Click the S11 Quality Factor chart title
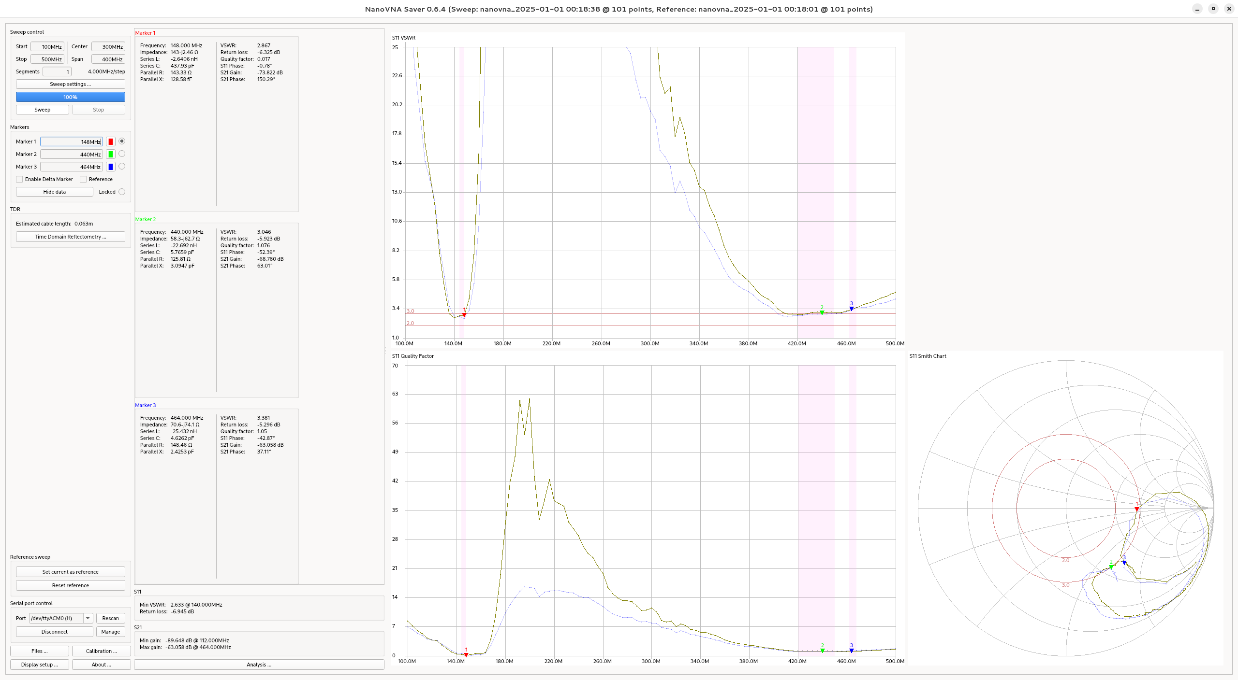The image size is (1238, 680). click(413, 356)
